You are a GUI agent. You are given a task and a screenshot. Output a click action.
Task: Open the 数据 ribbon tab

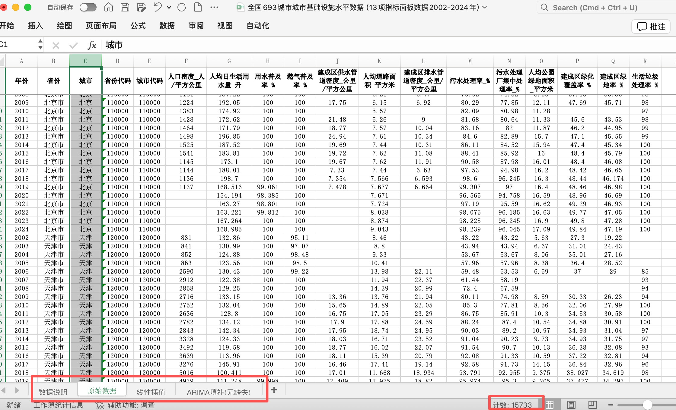tap(167, 26)
